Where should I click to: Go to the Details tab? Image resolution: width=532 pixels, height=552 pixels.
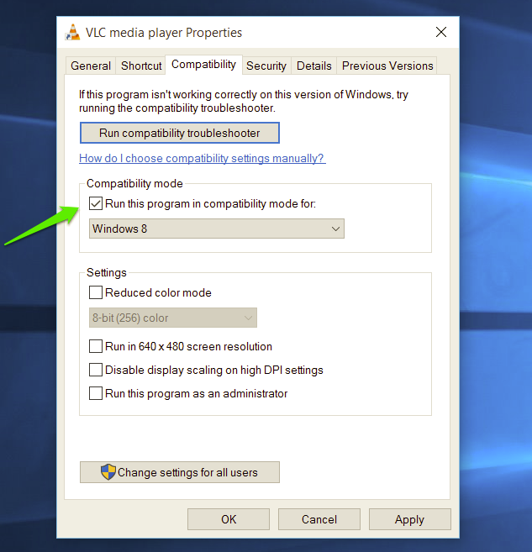[314, 66]
